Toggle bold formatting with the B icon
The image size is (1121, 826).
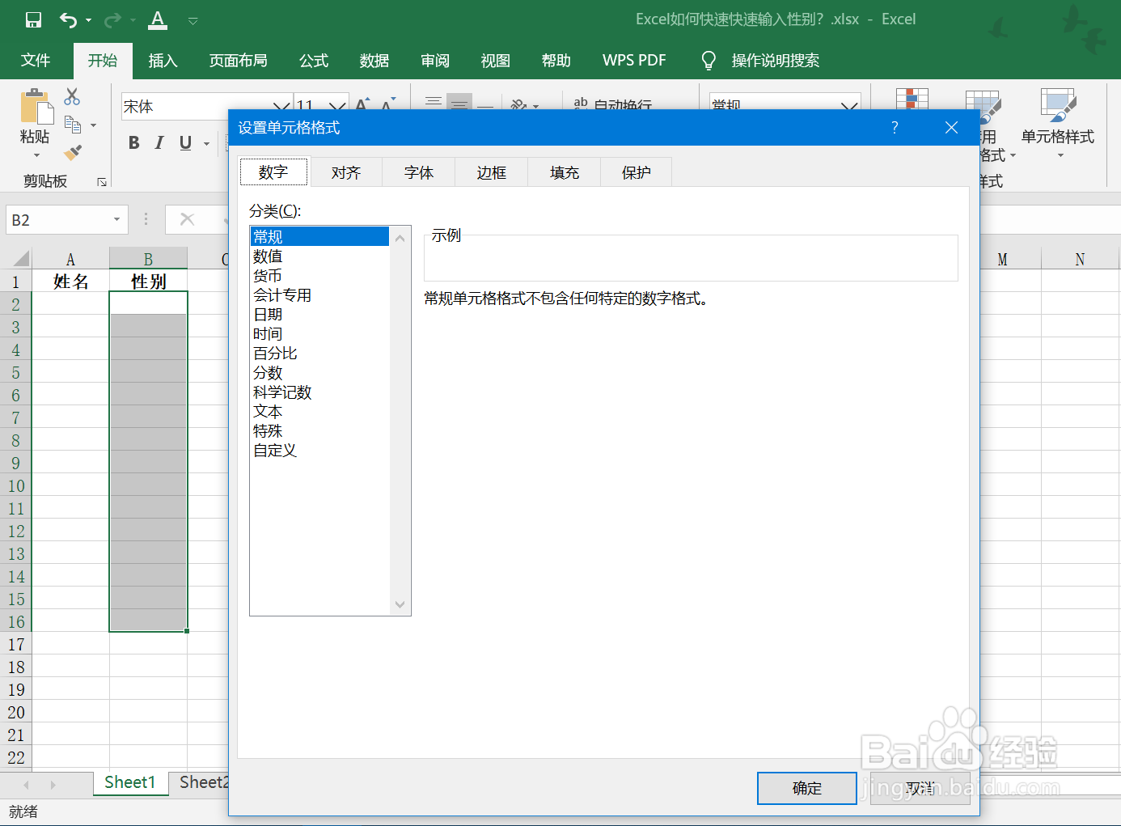[133, 142]
